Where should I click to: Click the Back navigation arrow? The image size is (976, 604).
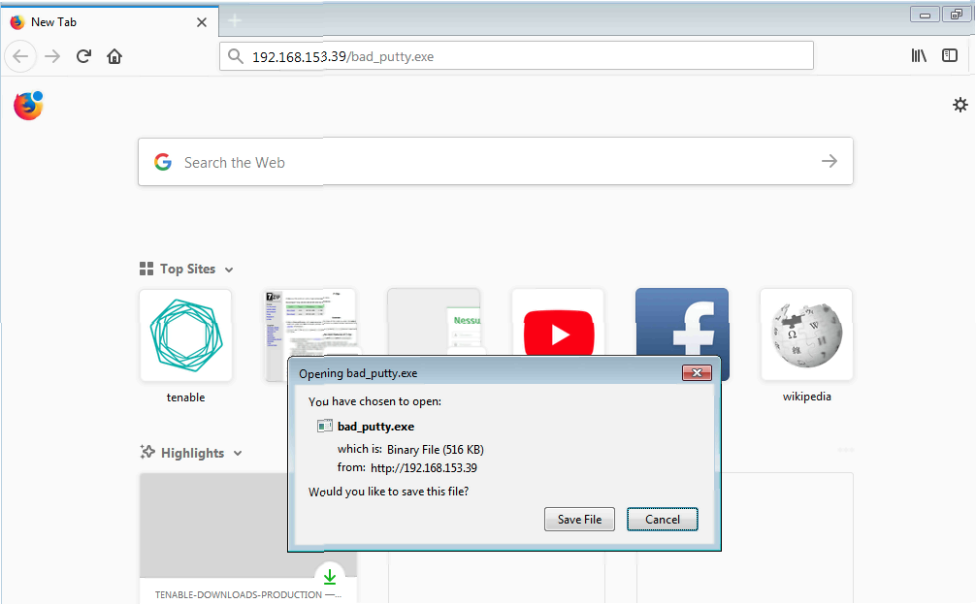pyautogui.click(x=21, y=56)
